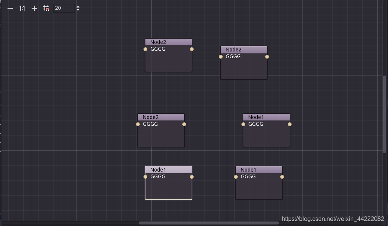Click the output socket of the top-right Node2
The height and width of the screenshot is (226, 388).
pos(267,56)
